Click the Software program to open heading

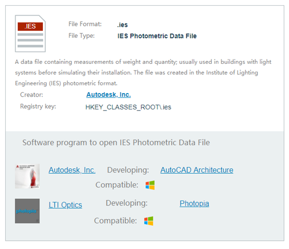[x=116, y=142]
